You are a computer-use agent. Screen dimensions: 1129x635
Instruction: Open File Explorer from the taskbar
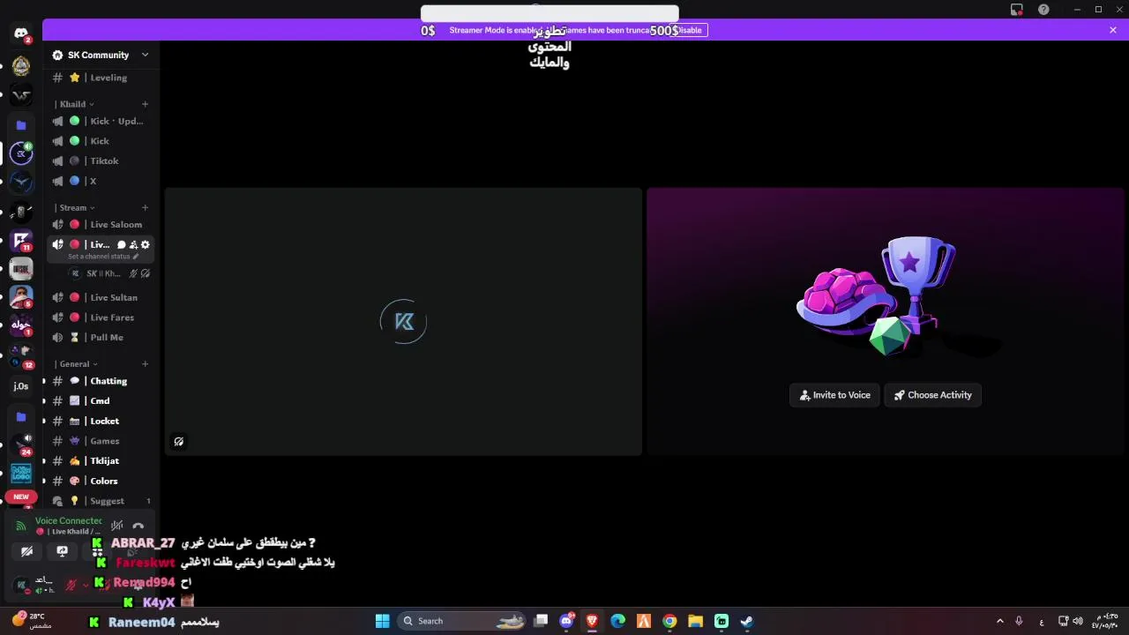point(695,621)
